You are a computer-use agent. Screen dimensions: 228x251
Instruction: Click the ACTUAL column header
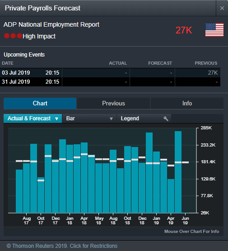[118, 63]
